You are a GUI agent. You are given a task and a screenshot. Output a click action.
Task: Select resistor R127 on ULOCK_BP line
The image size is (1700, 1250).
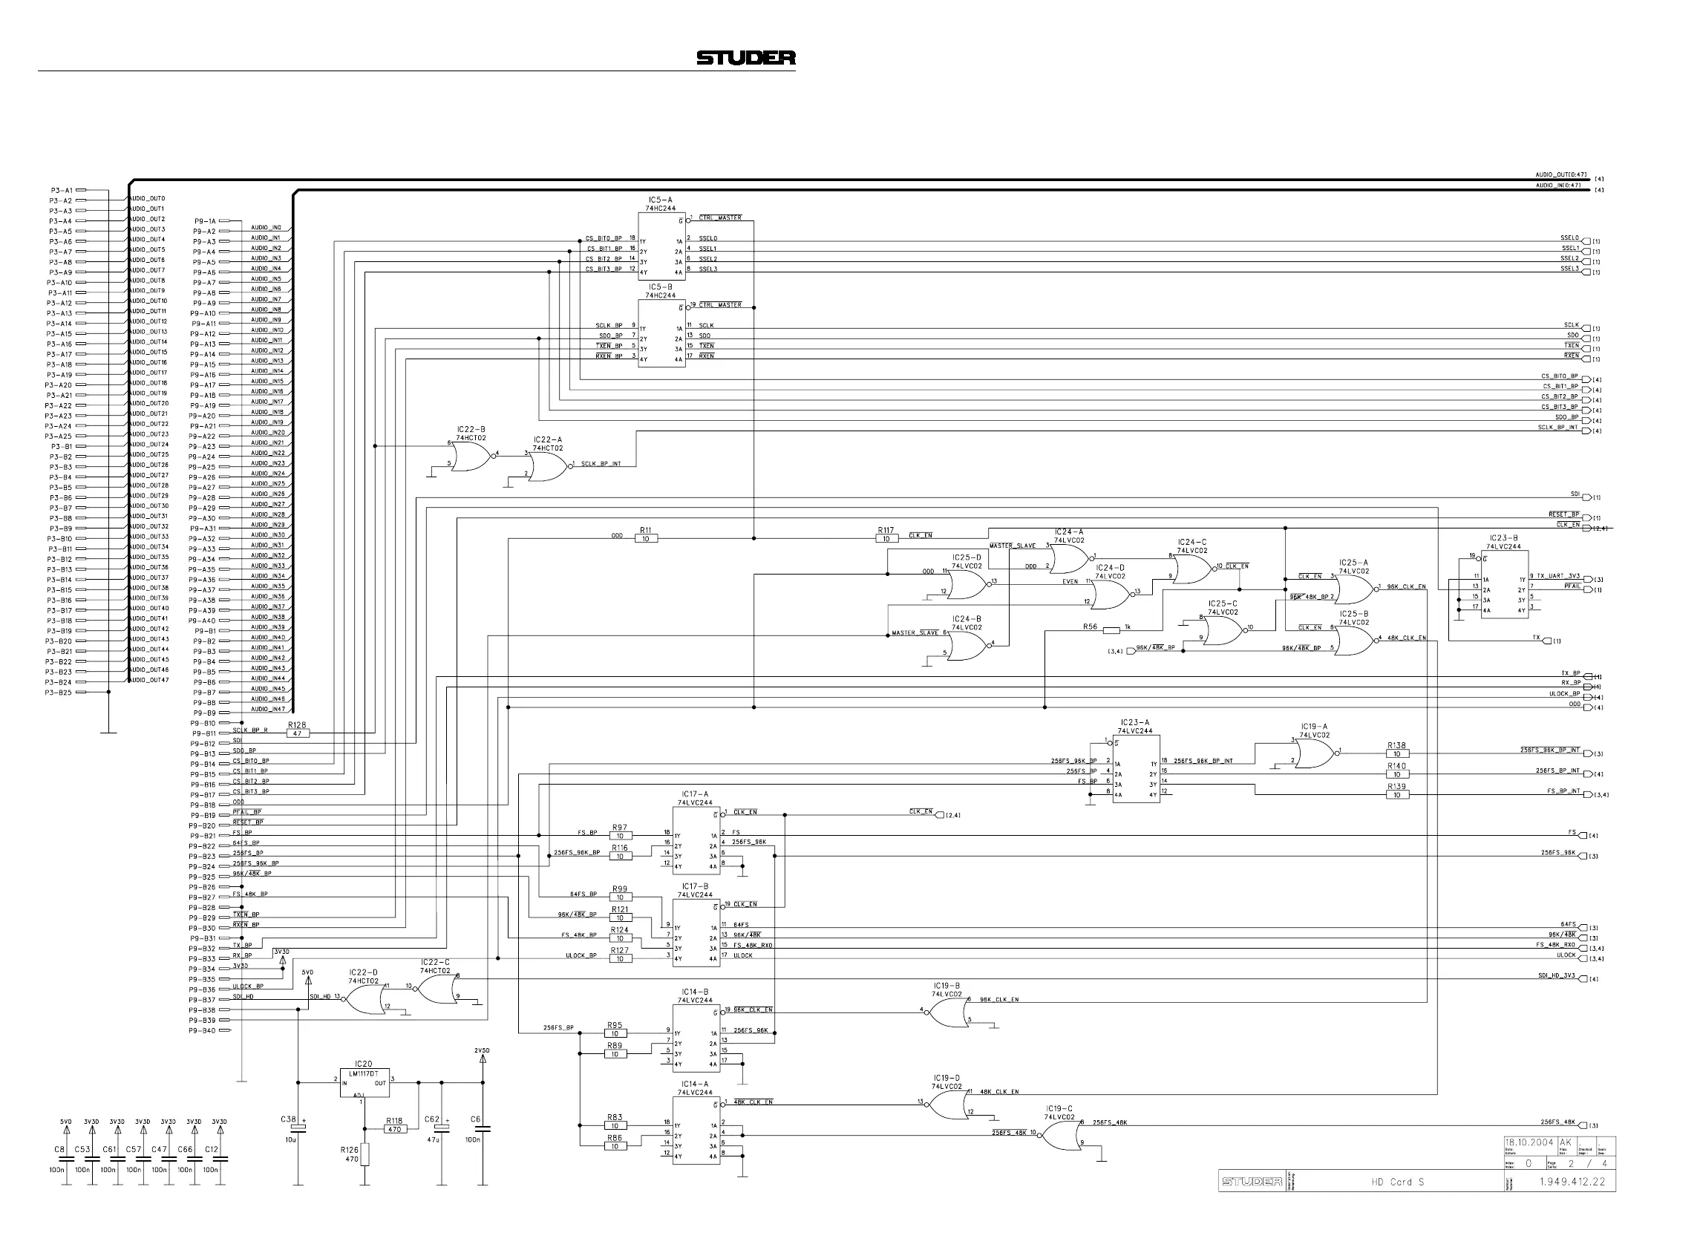click(x=620, y=959)
